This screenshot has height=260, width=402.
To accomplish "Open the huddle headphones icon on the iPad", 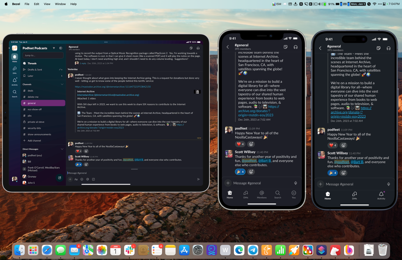I will (198, 48).
